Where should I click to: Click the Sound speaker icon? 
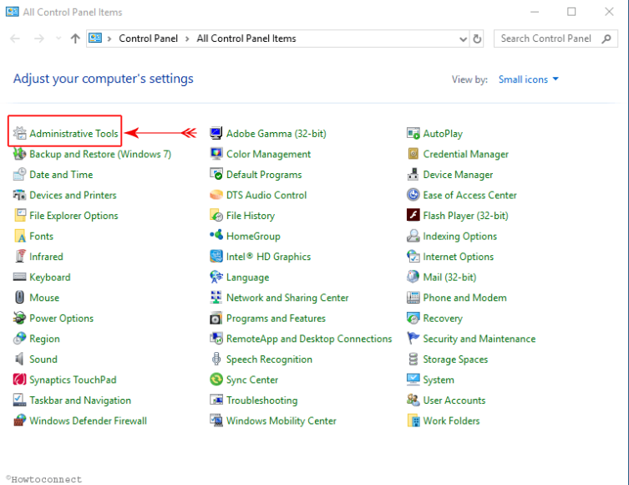(x=20, y=359)
